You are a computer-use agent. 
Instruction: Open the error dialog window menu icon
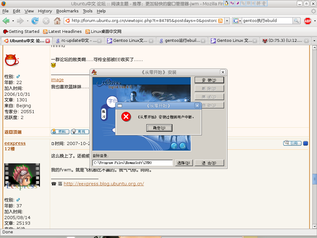(x=120, y=106)
